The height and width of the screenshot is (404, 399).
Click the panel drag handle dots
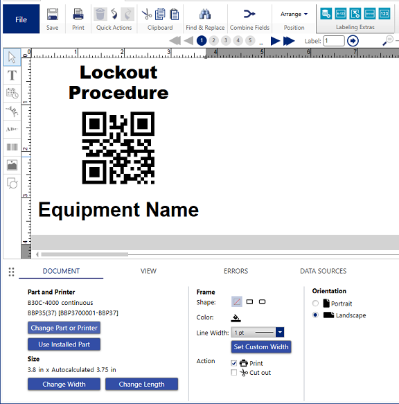(11, 272)
